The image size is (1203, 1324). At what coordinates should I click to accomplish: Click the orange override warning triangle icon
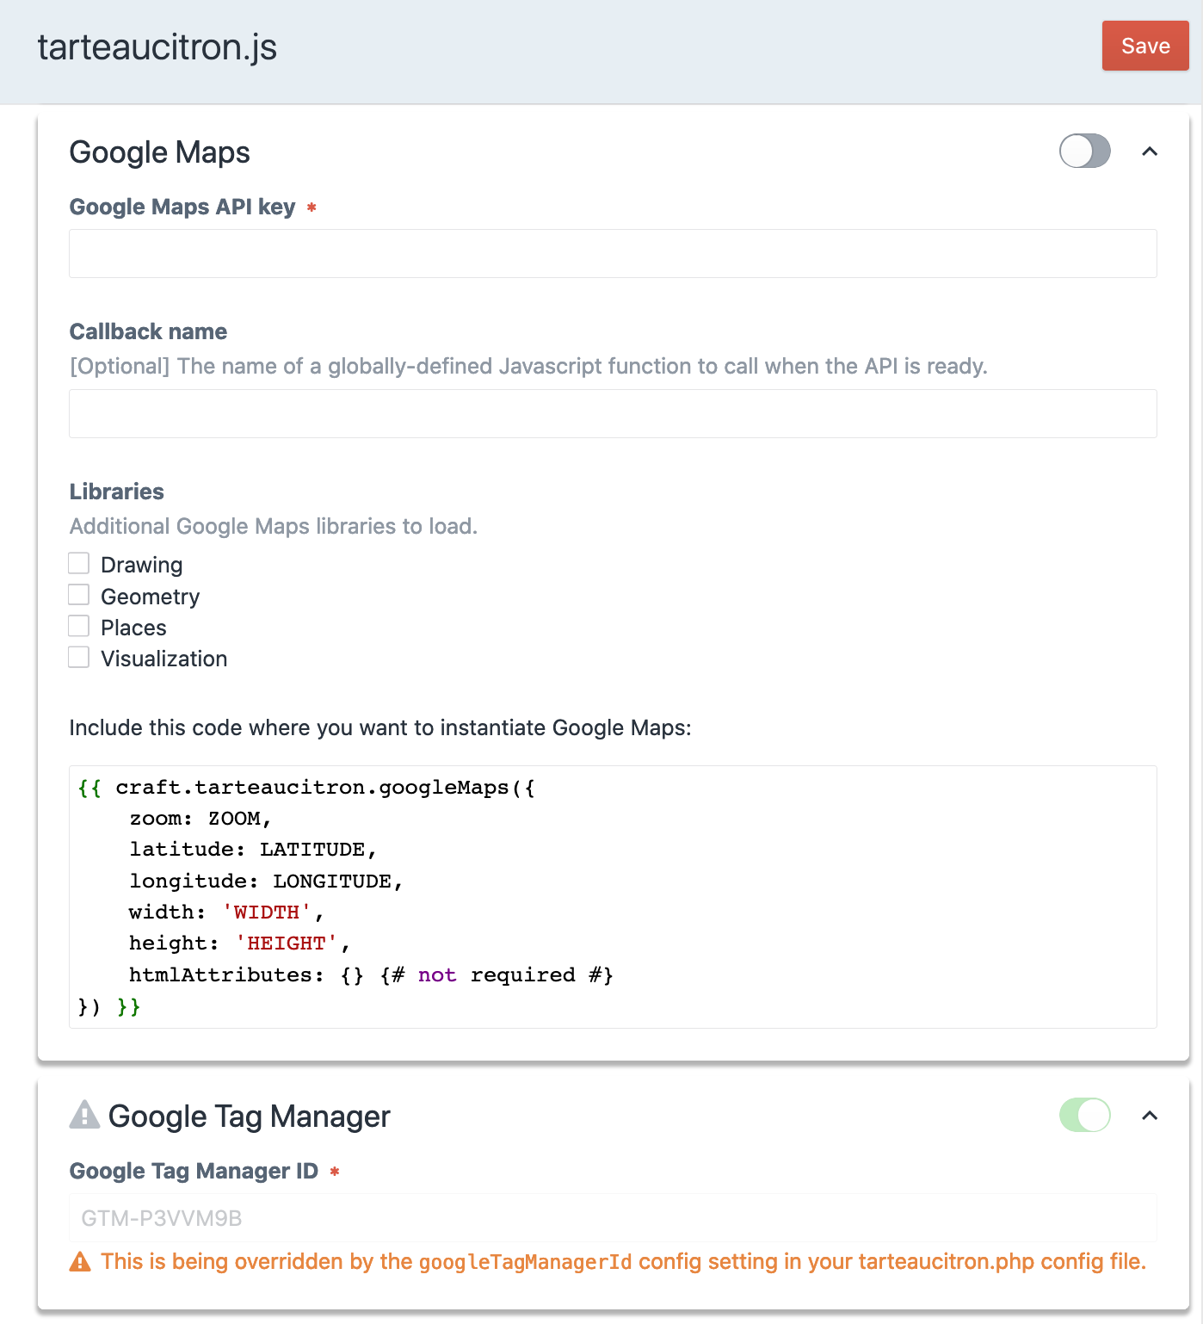click(x=80, y=1262)
